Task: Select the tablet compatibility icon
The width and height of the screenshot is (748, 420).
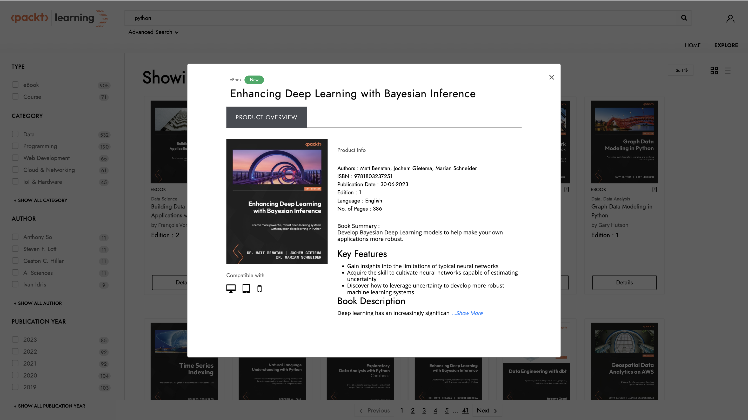Action: 246,288
